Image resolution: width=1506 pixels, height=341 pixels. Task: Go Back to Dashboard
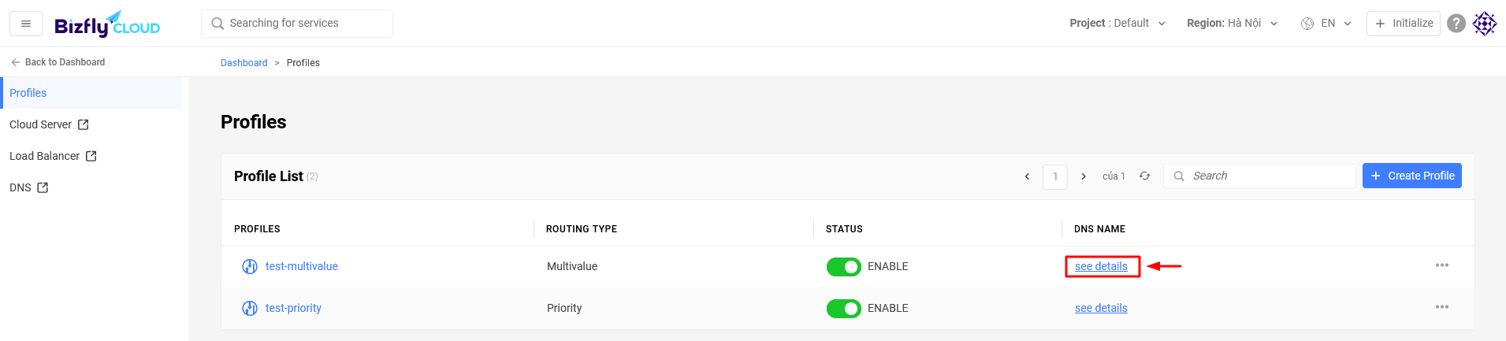[58, 62]
